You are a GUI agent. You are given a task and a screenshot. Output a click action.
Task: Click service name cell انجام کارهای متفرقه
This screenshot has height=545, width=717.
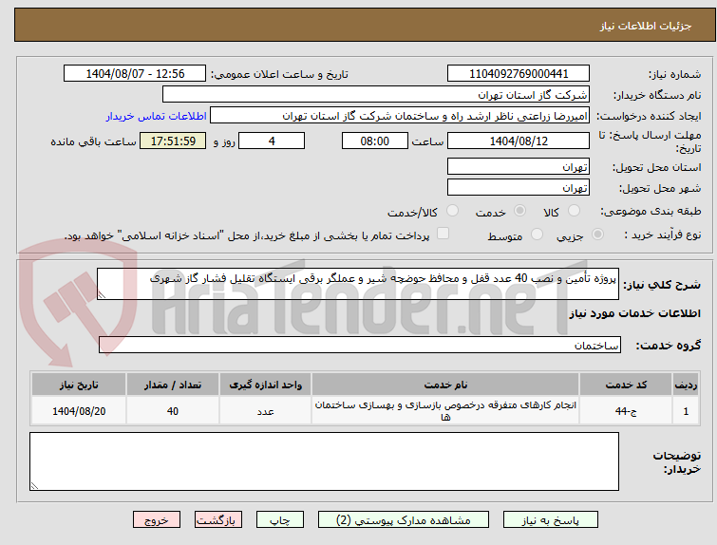[445, 411]
